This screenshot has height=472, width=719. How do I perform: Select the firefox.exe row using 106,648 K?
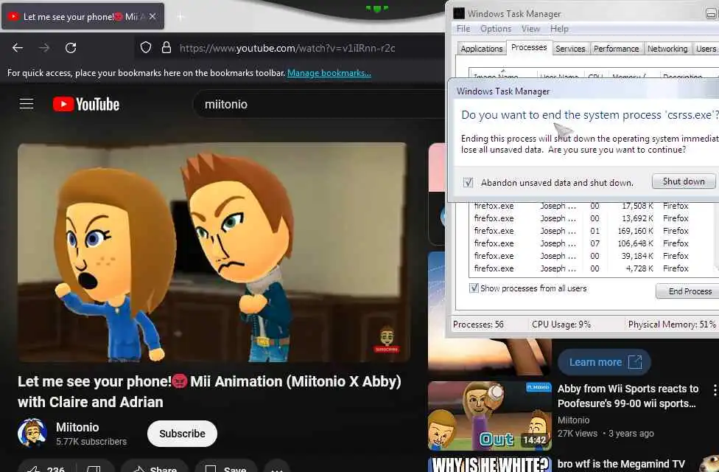tap(591, 243)
